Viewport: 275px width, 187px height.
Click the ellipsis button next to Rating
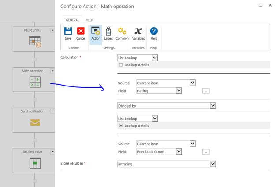pyautogui.click(x=206, y=91)
